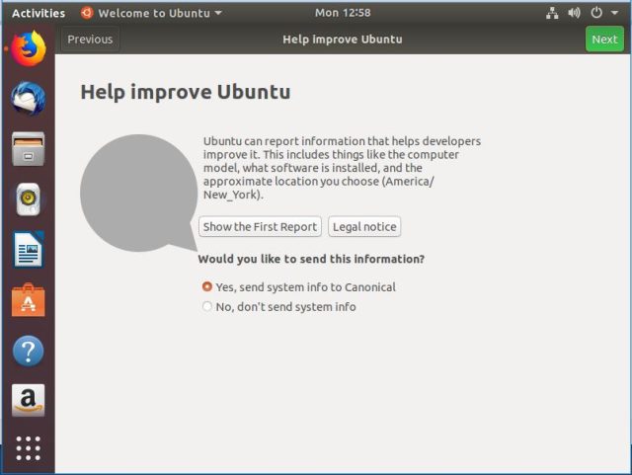
Task: Open the Help question mark icon
Action: [x=28, y=351]
